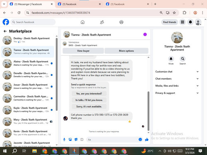
Task: Send a thumbs-up like
Action: 147,140
